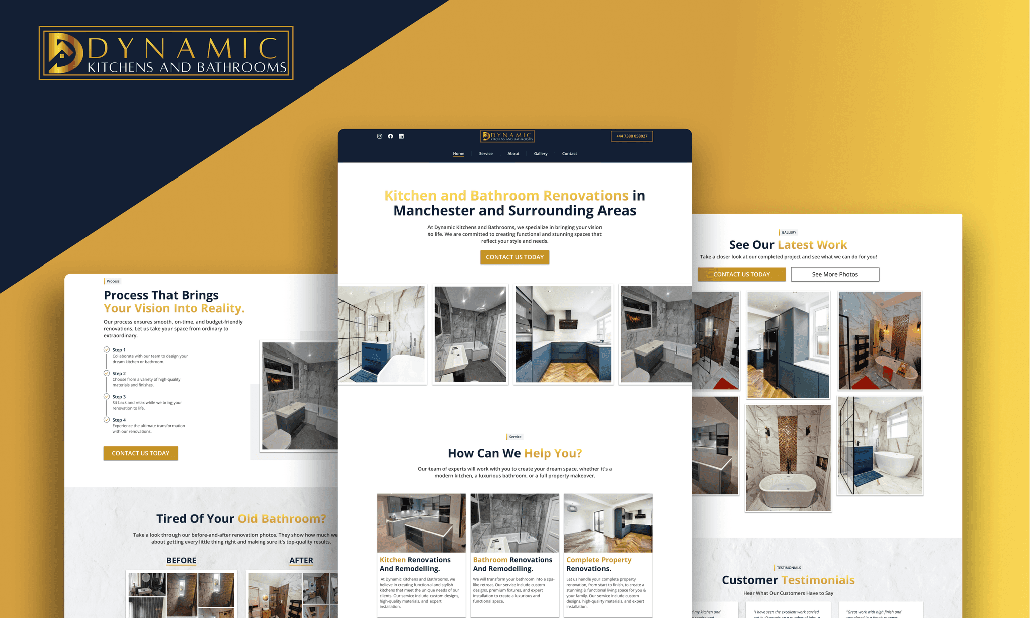Expand Service menu options

point(485,153)
